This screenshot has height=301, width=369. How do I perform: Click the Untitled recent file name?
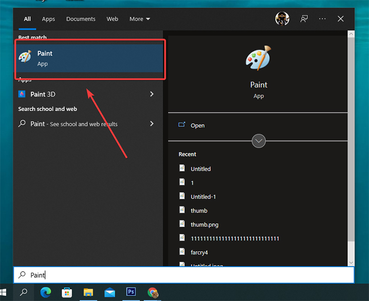[201, 169]
